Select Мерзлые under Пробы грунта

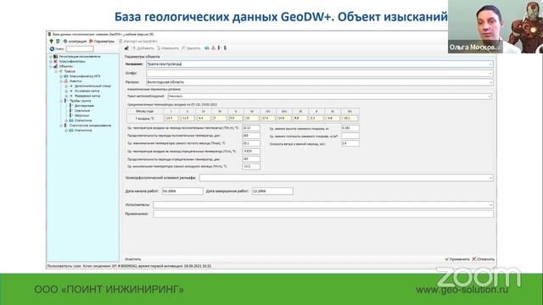coord(81,115)
